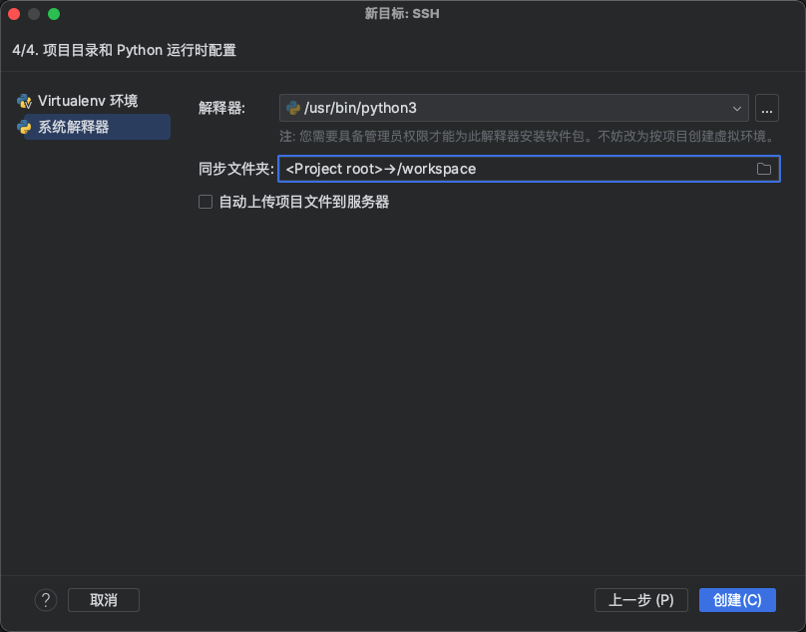This screenshot has height=632, width=806.
Task: Click the Virtualenv Python icon
Action: (x=24, y=101)
